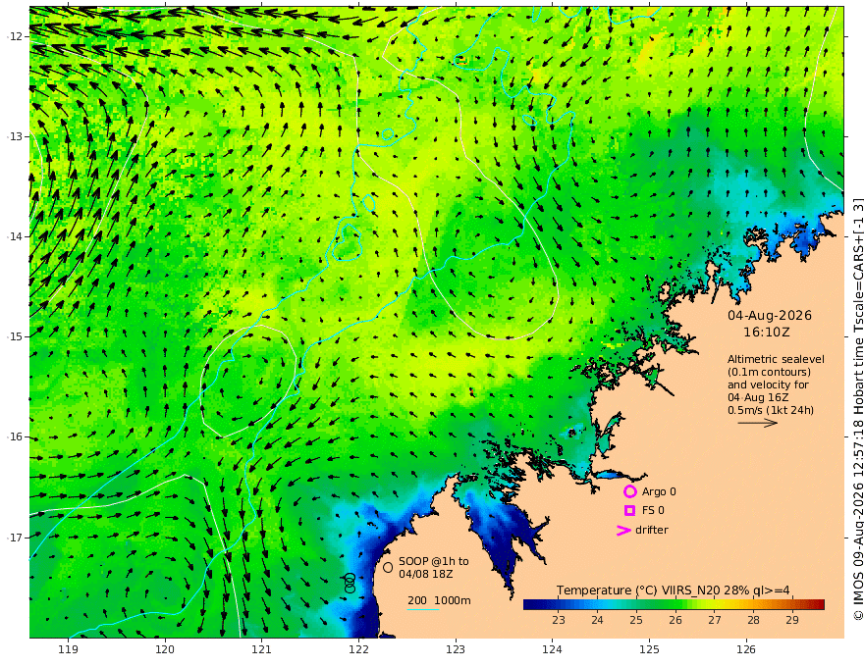
Task: Click the magenta Argo circle legend icon
Action: click(629, 491)
